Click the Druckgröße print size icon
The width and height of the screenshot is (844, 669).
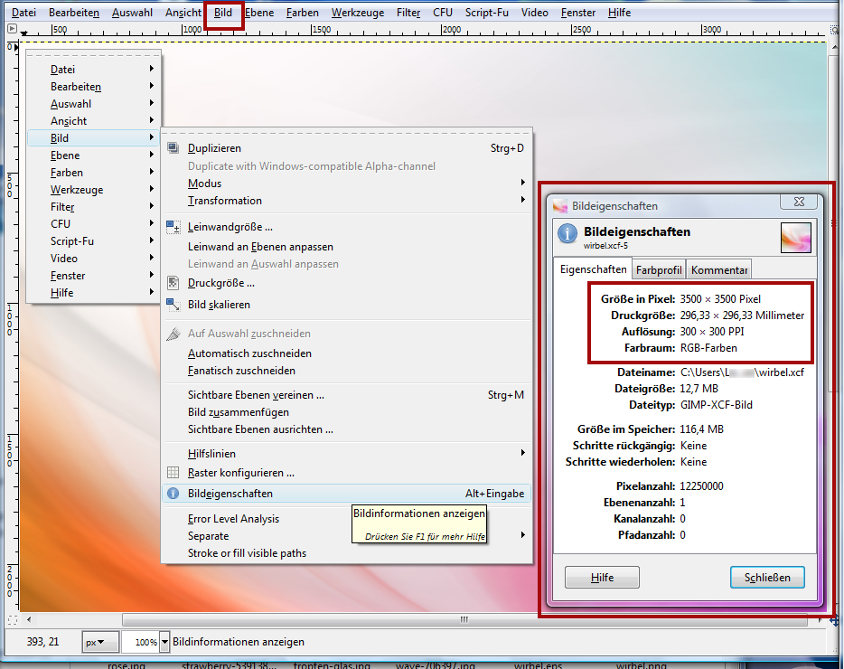point(173,283)
